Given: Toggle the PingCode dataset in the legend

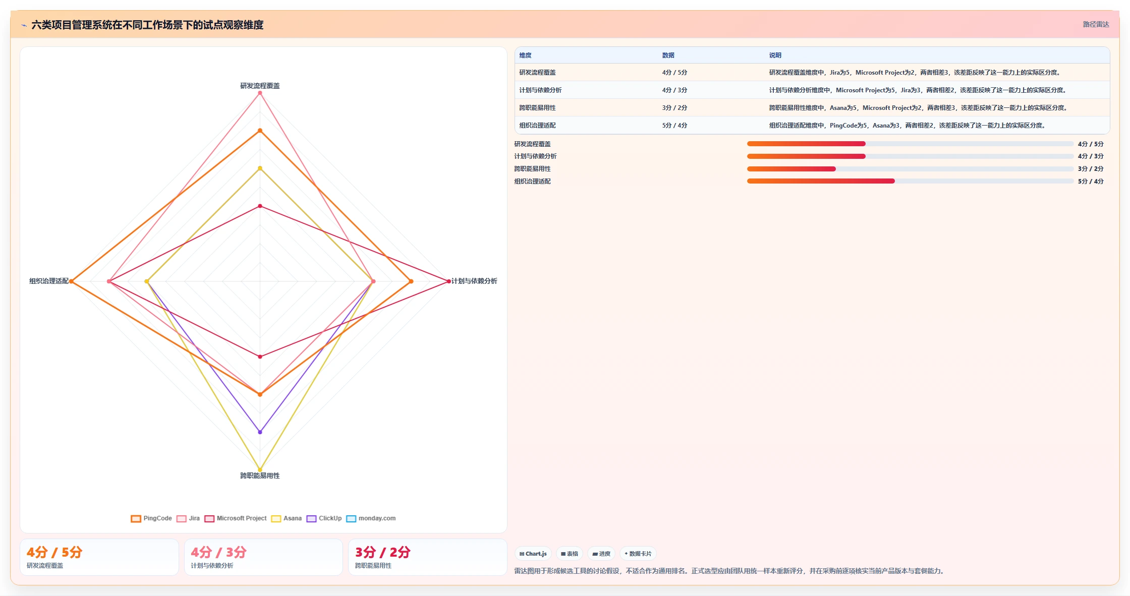Looking at the screenshot, I should click(151, 518).
